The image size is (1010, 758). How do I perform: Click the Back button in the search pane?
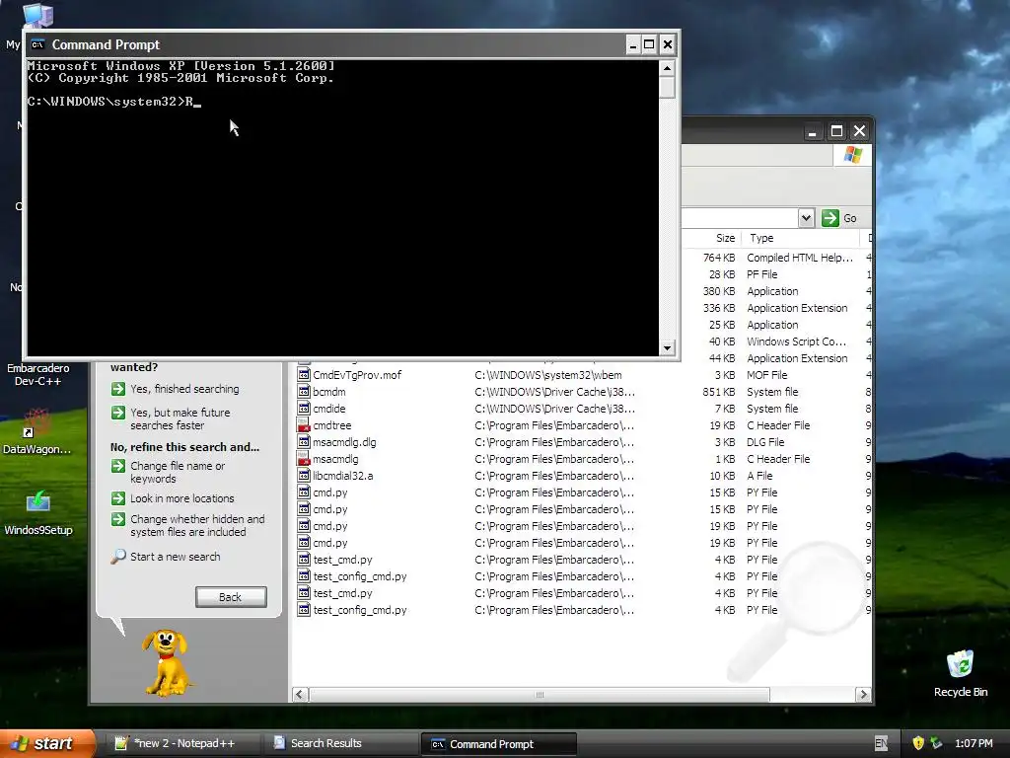pos(231,597)
